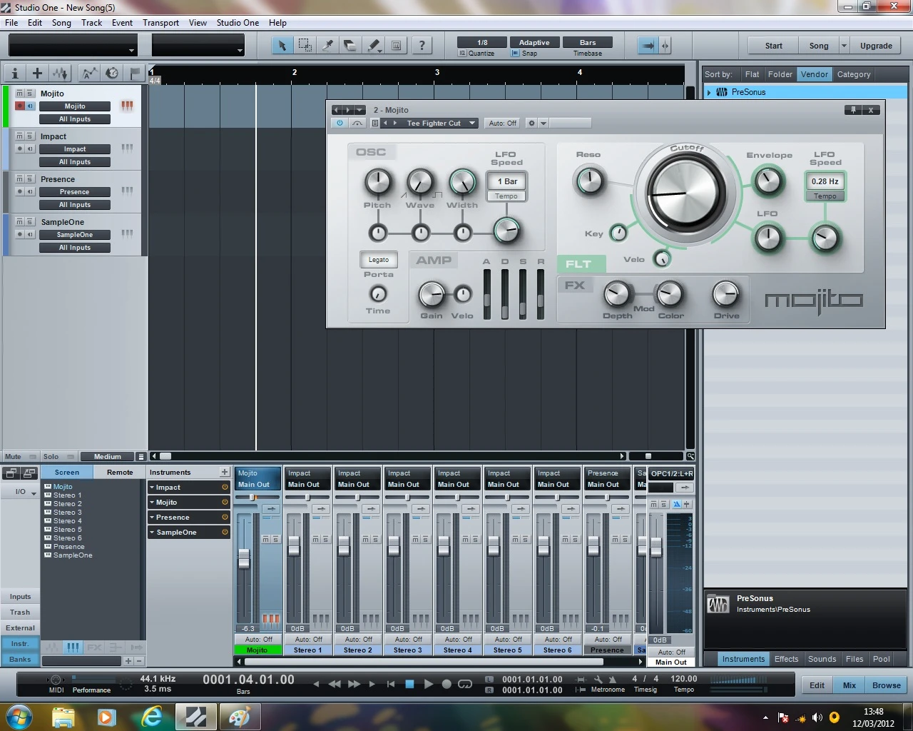Open the 1/8 quantize dropdown
The width and height of the screenshot is (913, 731).
[x=483, y=42]
